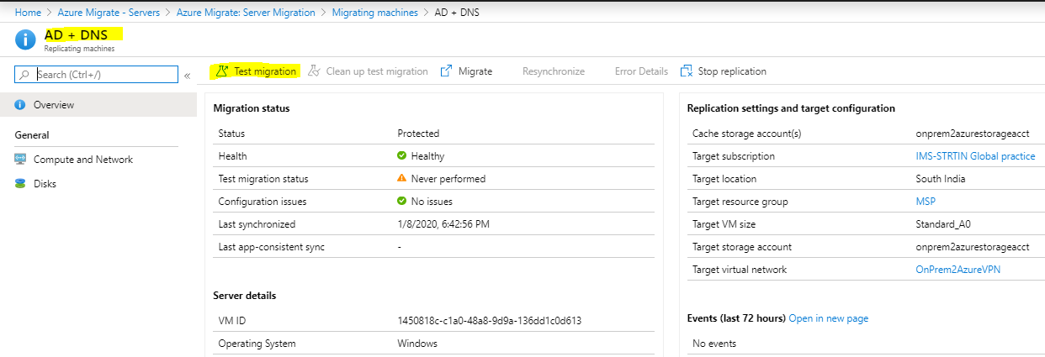
Task: Click the No events text
Action: (x=714, y=344)
